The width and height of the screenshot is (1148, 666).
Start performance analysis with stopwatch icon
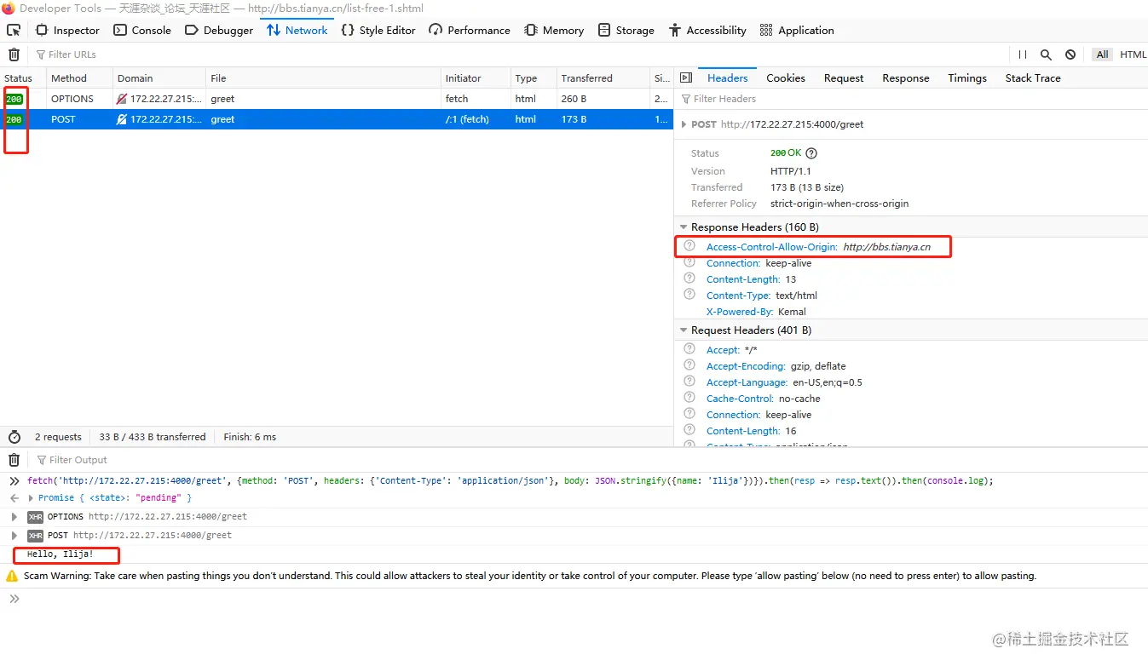point(14,437)
